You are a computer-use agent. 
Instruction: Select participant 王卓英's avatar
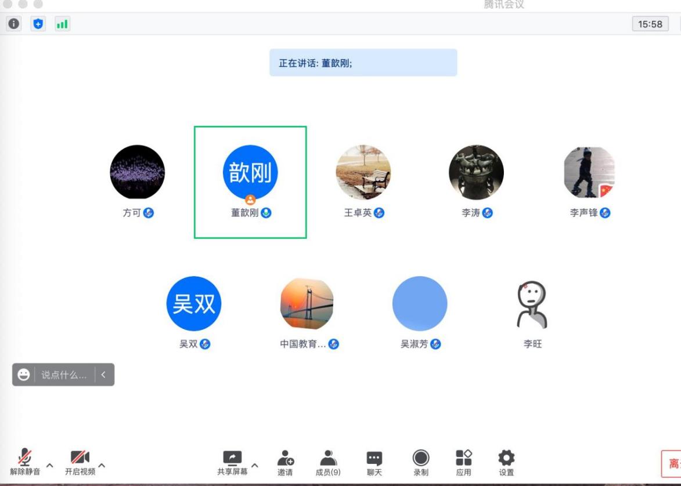pyautogui.click(x=363, y=172)
